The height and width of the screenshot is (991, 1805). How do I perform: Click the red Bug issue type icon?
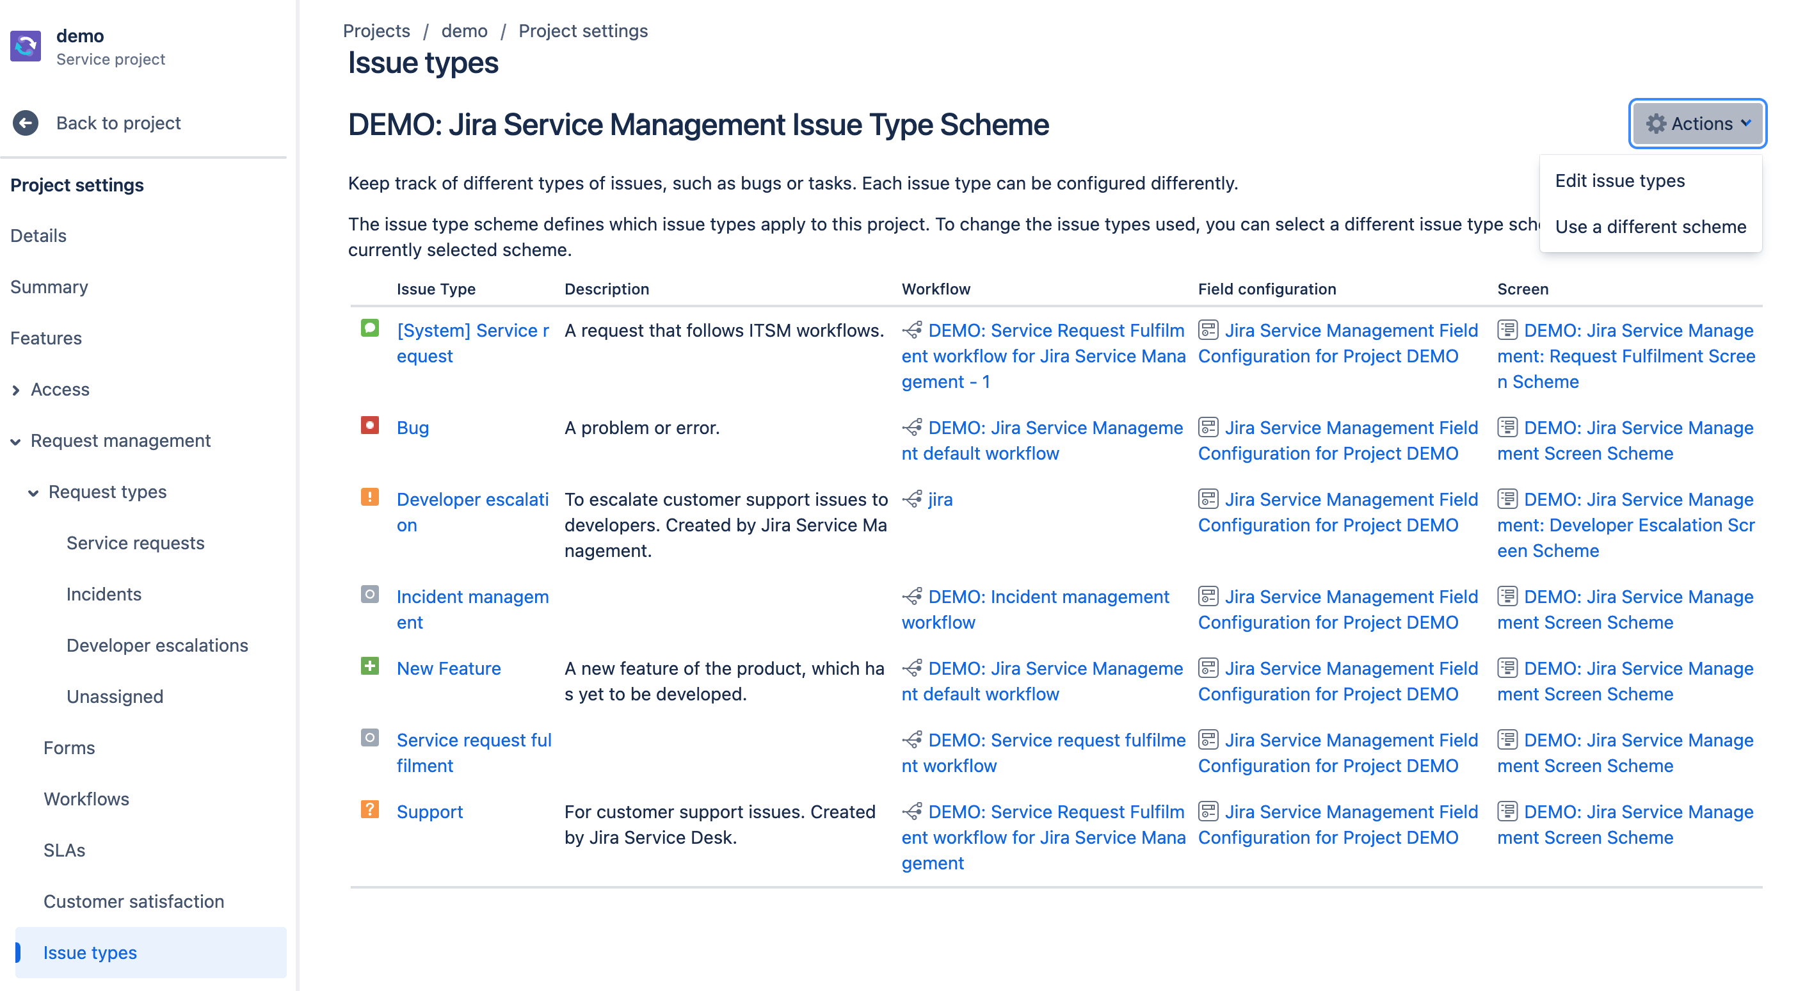(x=370, y=426)
